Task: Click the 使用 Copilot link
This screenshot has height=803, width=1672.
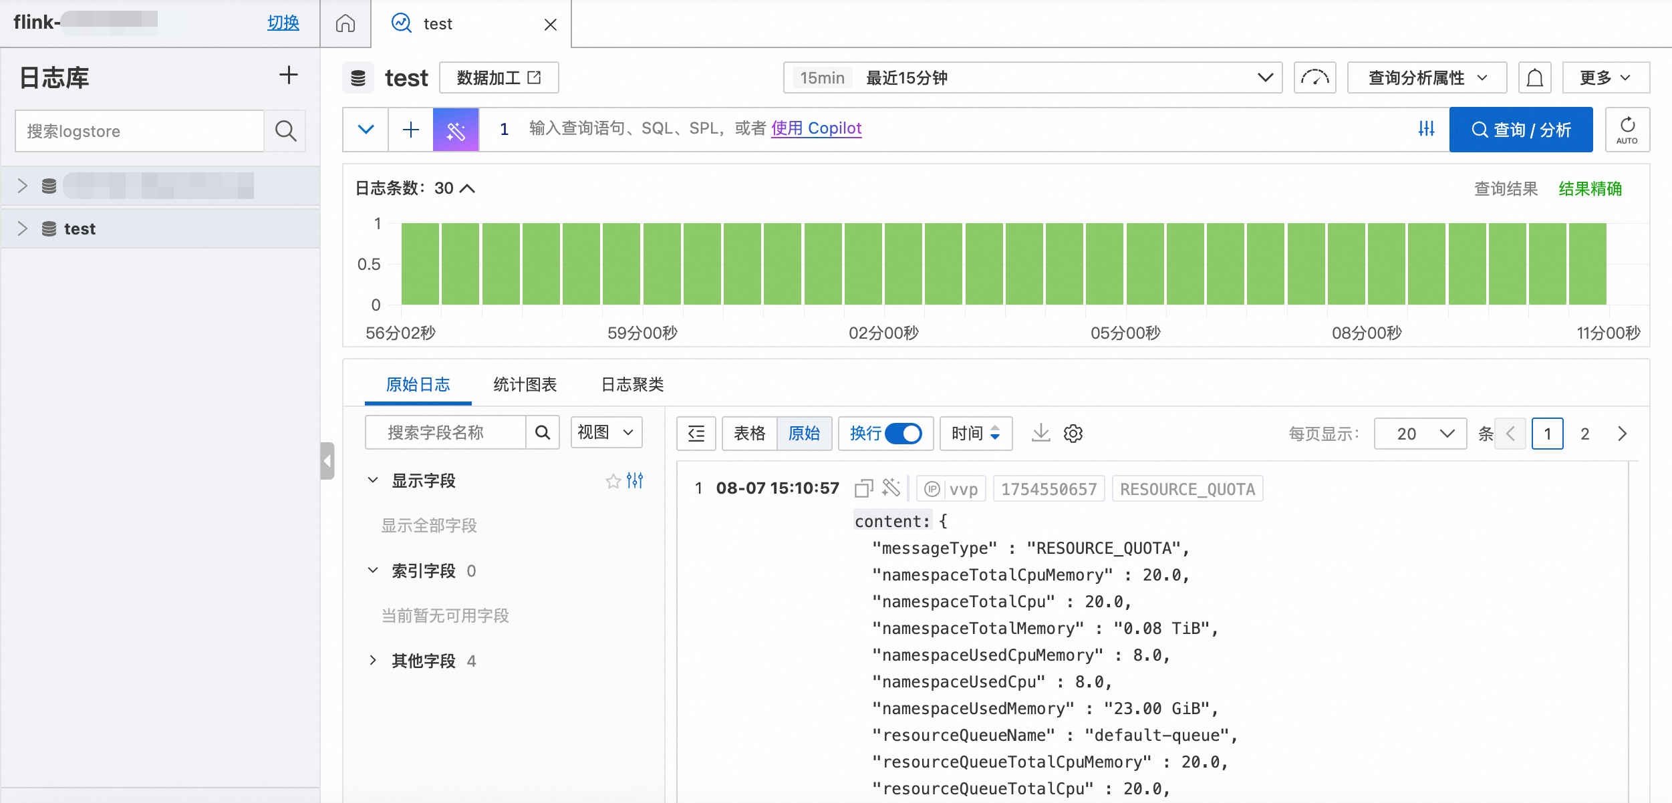Action: tap(816, 128)
